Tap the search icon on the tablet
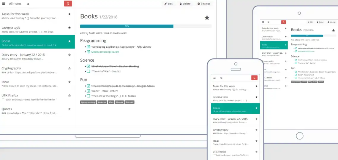 pos(268,22)
